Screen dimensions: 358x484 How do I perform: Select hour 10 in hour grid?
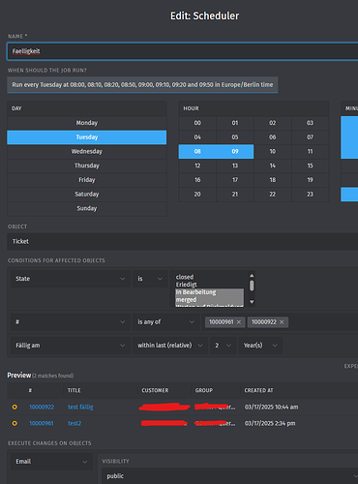point(273,151)
